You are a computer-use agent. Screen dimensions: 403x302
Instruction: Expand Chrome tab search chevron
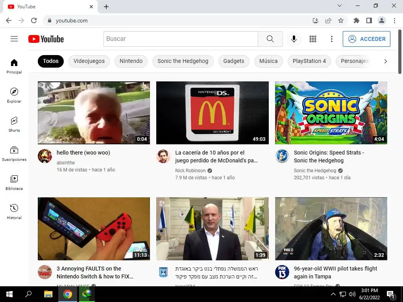point(340,6)
